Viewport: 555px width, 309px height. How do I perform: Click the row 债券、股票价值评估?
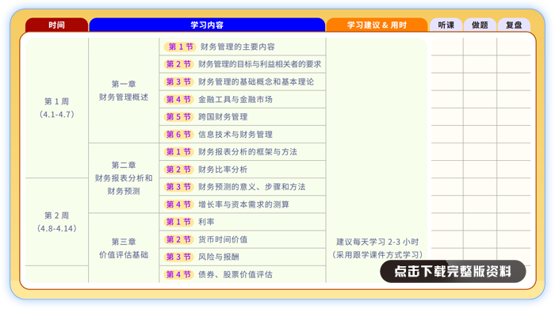point(243,274)
